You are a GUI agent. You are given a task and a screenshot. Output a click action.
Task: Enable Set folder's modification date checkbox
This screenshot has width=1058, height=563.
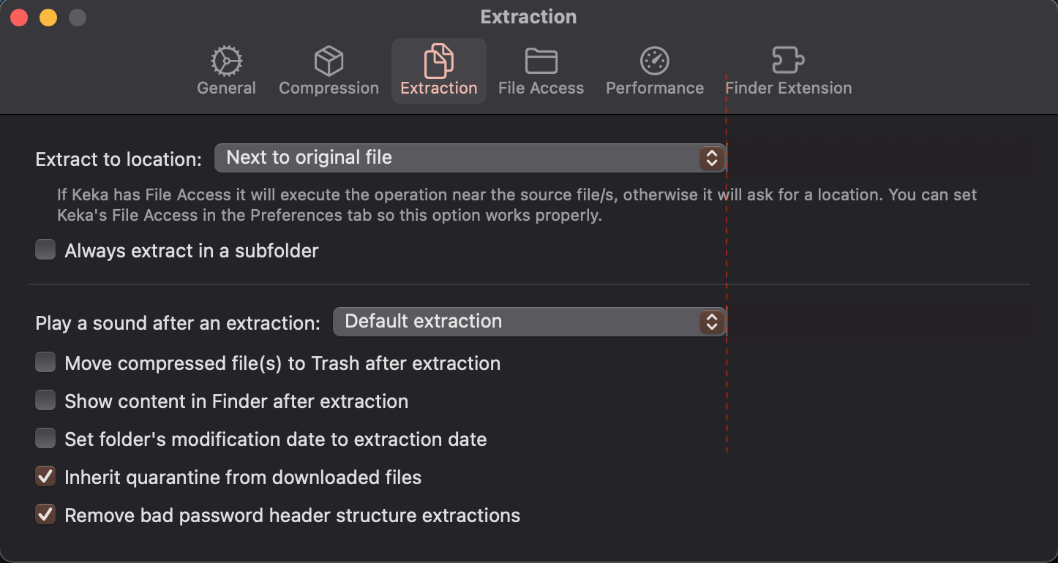[45, 439]
